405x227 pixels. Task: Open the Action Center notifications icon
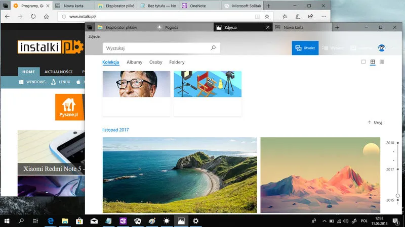(x=395, y=221)
